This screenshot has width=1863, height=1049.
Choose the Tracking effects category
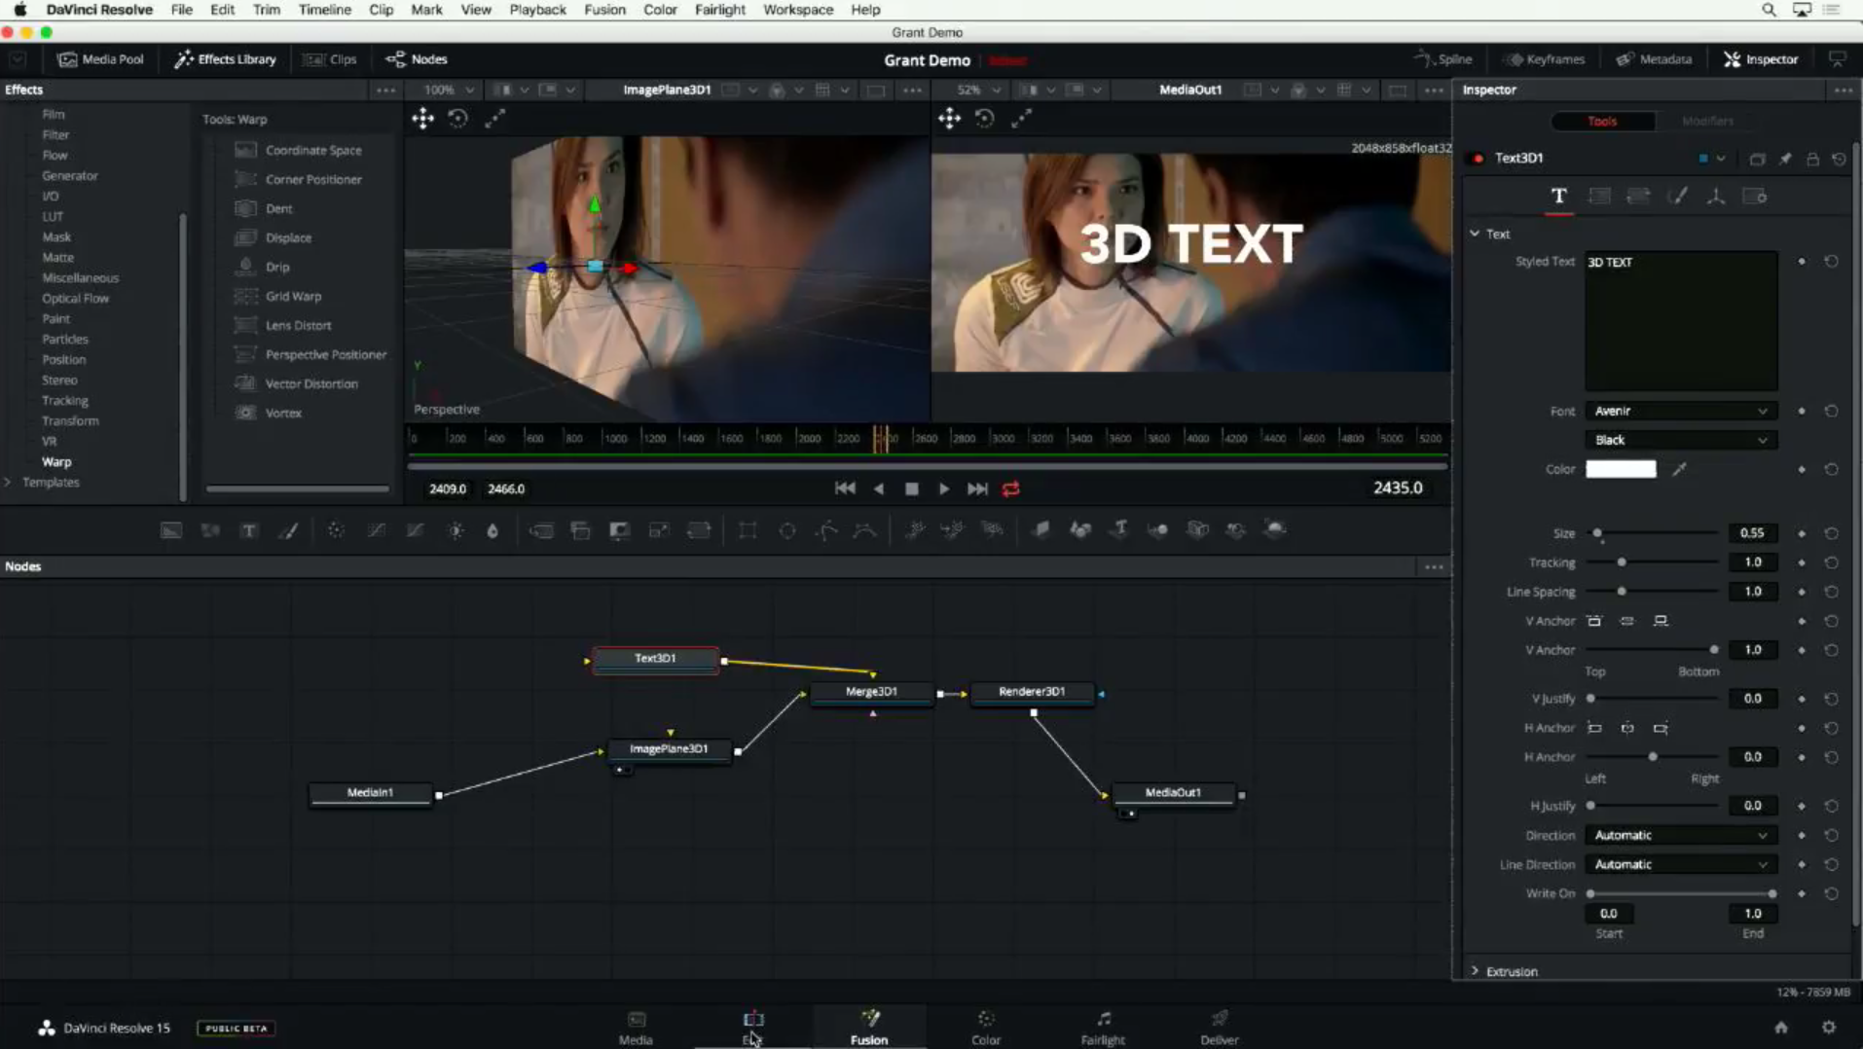coord(65,401)
